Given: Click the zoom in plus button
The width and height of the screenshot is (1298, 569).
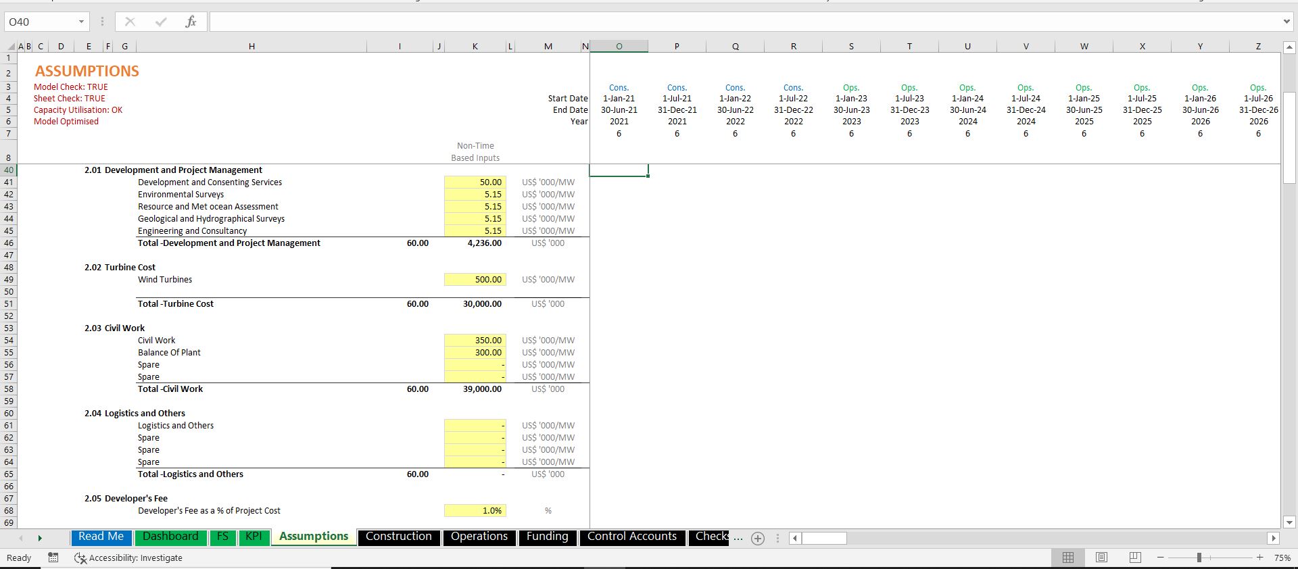Looking at the screenshot, I should [x=1259, y=558].
